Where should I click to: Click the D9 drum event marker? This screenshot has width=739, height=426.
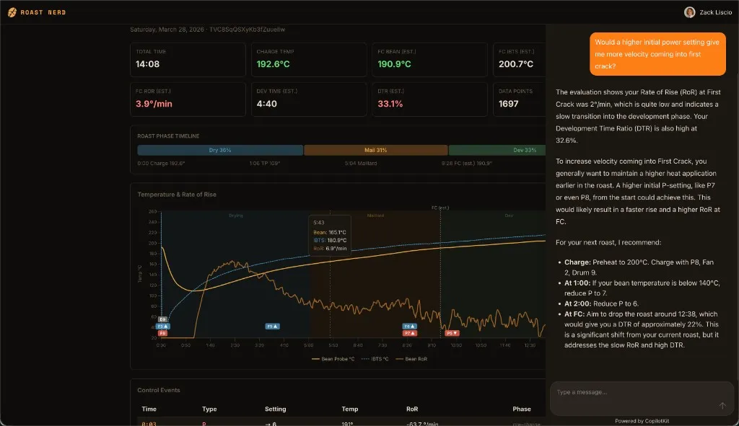tap(162, 319)
